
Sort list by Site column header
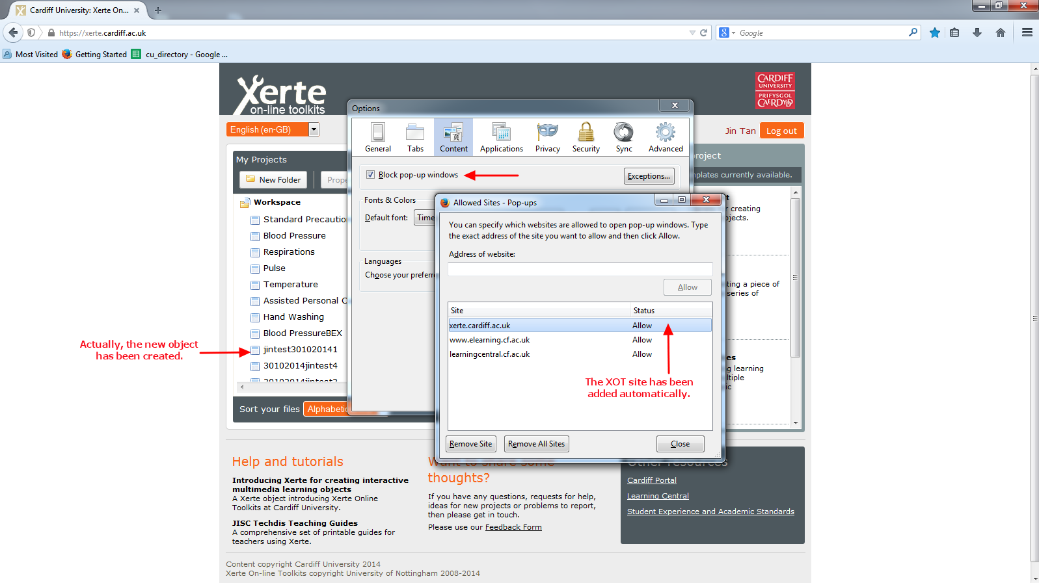(539, 311)
